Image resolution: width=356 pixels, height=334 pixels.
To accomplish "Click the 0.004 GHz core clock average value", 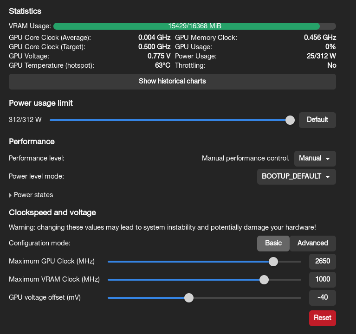I will click(155, 38).
